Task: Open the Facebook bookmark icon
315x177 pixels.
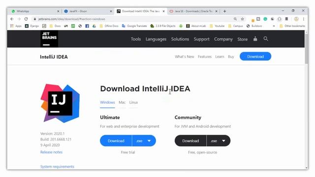Action: coord(87,26)
